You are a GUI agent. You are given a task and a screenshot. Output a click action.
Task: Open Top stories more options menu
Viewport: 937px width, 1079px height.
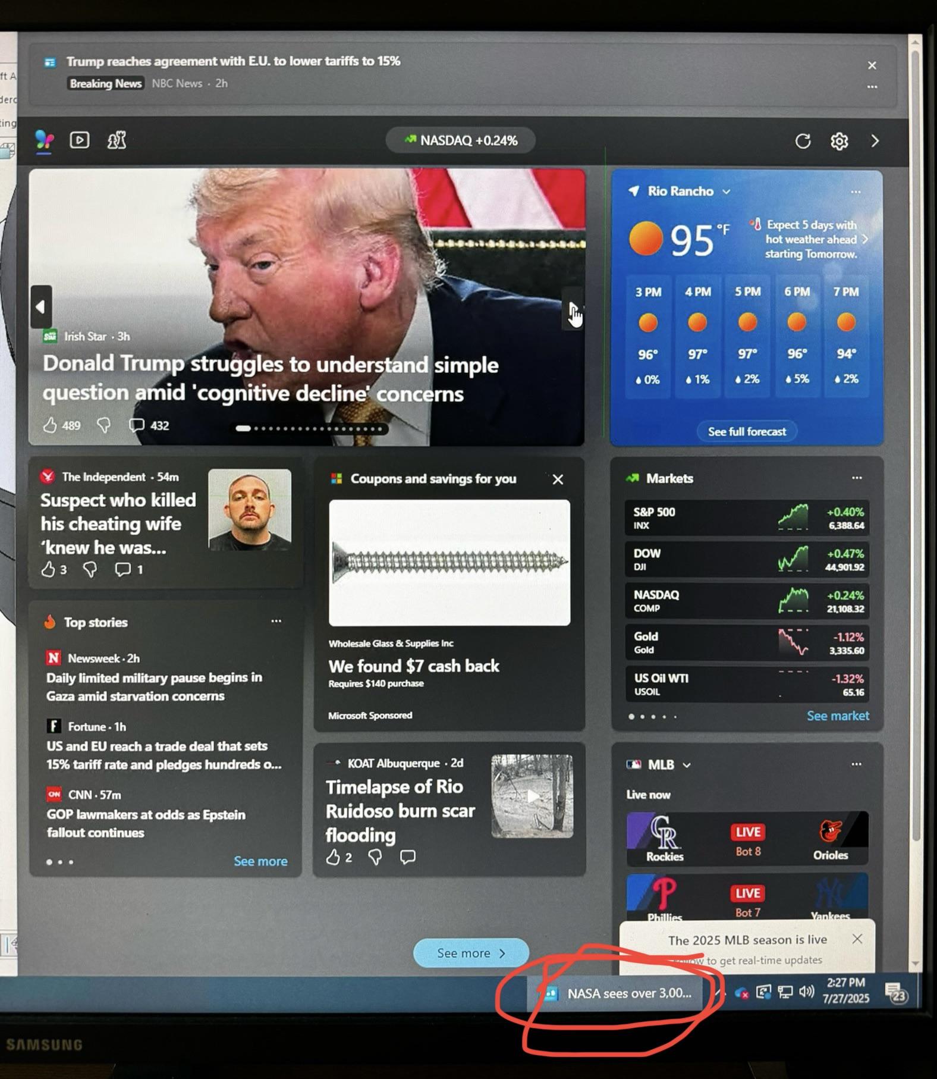[276, 621]
